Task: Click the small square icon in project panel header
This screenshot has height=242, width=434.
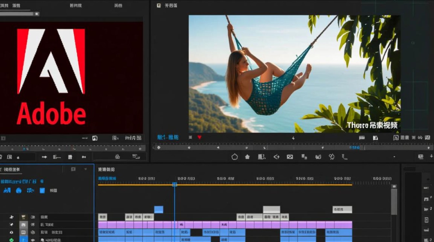Action: pos(73,169)
